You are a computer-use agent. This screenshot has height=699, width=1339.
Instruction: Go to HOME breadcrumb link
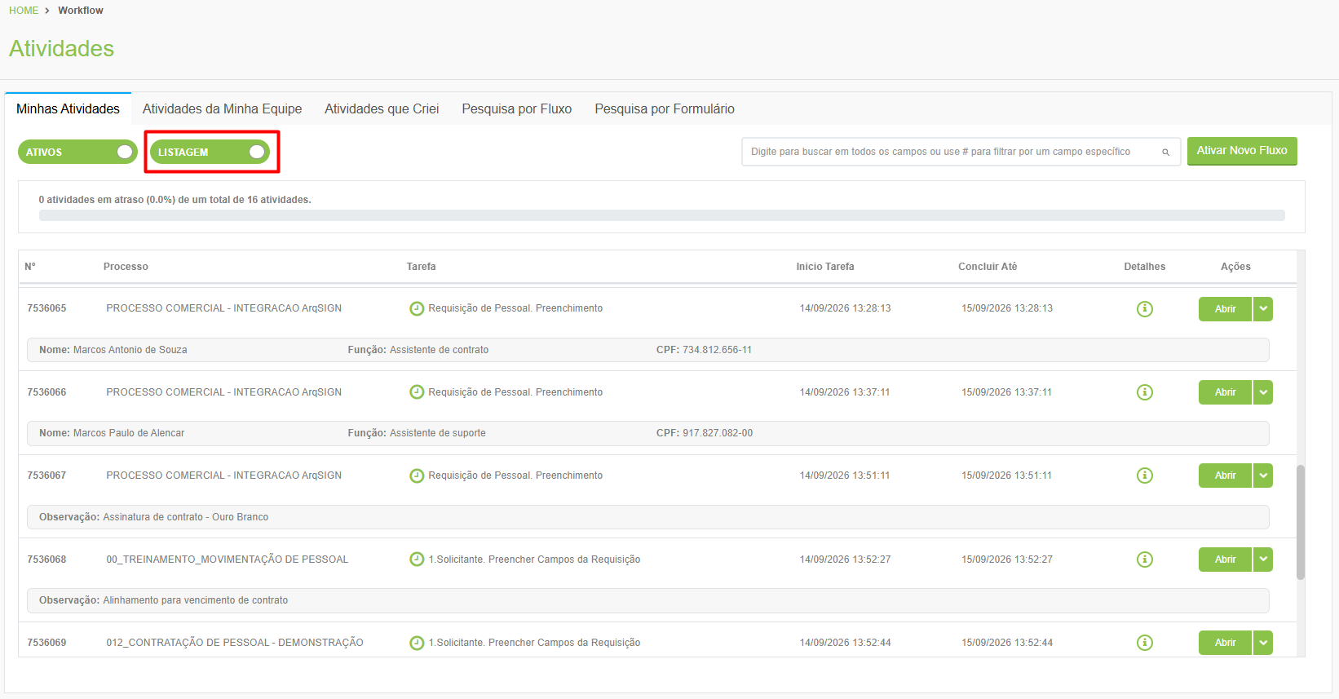pyautogui.click(x=24, y=11)
